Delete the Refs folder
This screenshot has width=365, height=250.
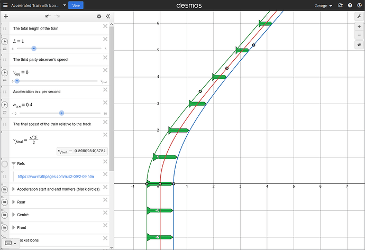point(105,161)
